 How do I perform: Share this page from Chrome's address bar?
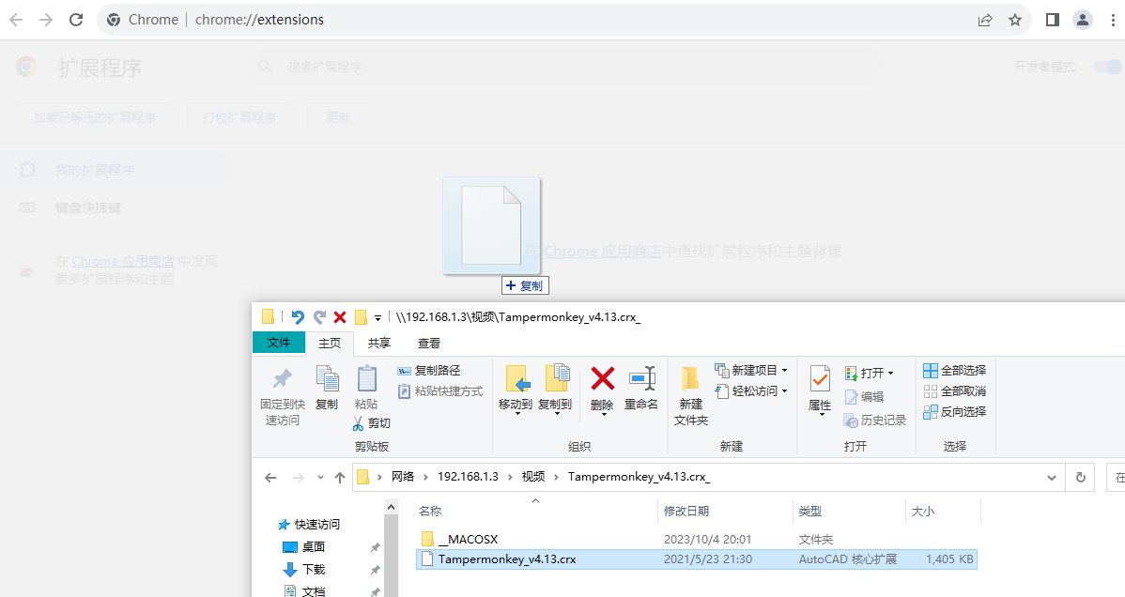[x=985, y=20]
